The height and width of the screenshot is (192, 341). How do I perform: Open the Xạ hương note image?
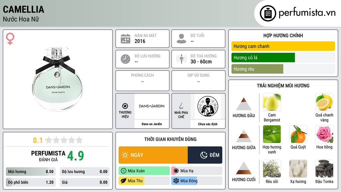coord(298,169)
